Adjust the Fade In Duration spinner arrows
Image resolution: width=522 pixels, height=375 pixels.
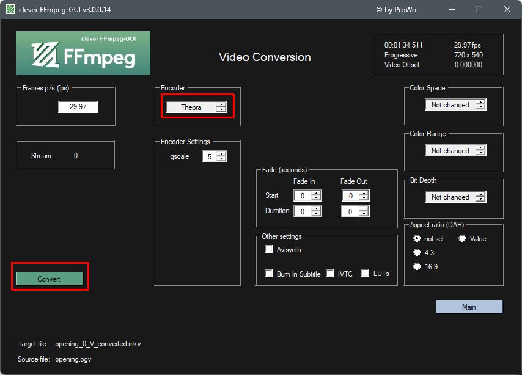[x=316, y=211]
